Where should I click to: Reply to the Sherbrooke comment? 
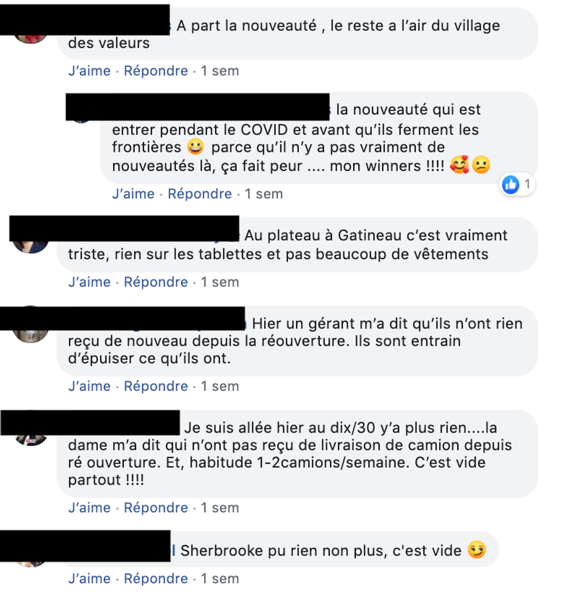click(x=156, y=578)
